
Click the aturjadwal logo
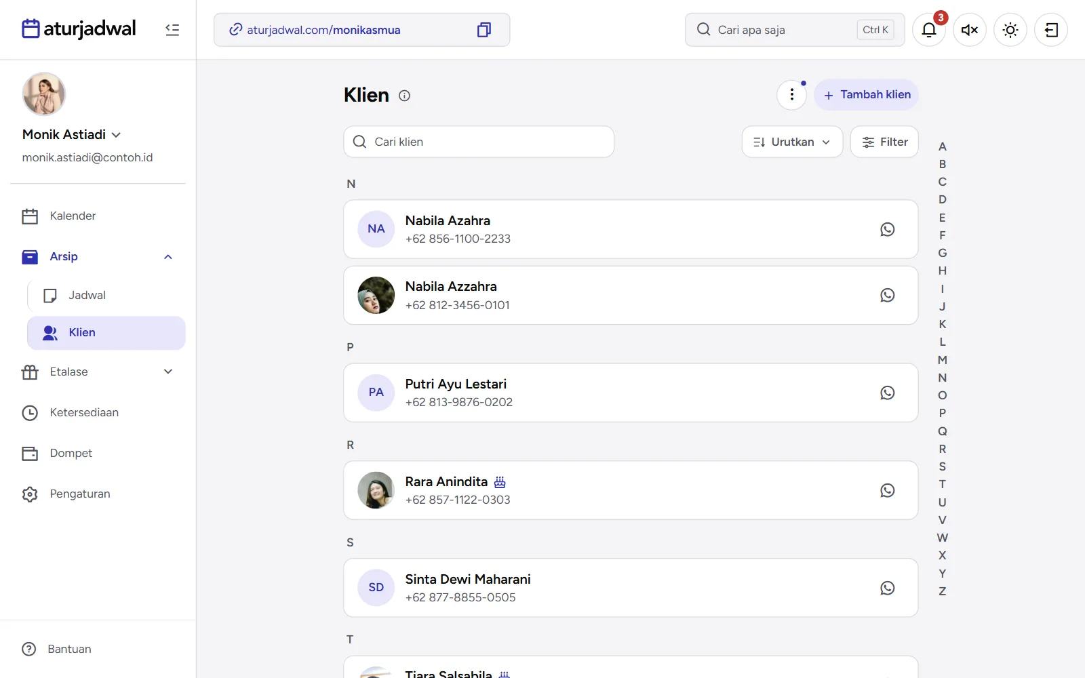click(x=79, y=28)
